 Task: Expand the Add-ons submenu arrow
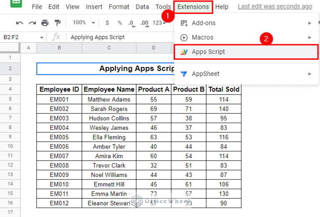(310, 23)
